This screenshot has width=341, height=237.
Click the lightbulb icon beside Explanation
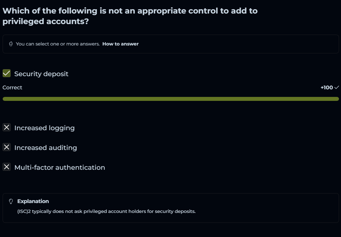[x=11, y=201]
